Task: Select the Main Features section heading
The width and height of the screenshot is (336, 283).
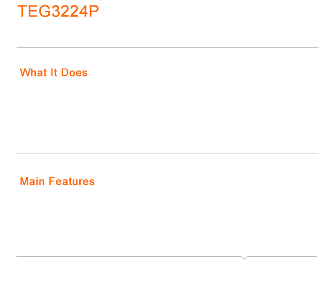Action: pos(57,181)
